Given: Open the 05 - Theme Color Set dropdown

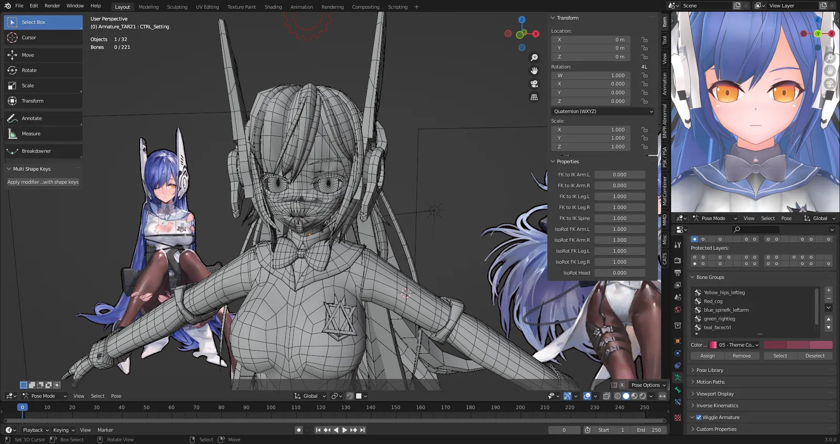Looking at the screenshot, I should (x=734, y=345).
